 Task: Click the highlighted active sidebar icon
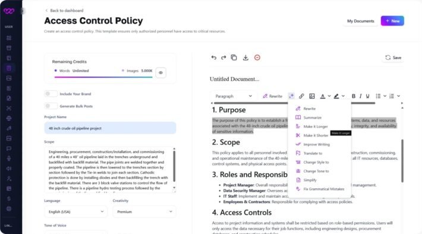(x=9, y=68)
